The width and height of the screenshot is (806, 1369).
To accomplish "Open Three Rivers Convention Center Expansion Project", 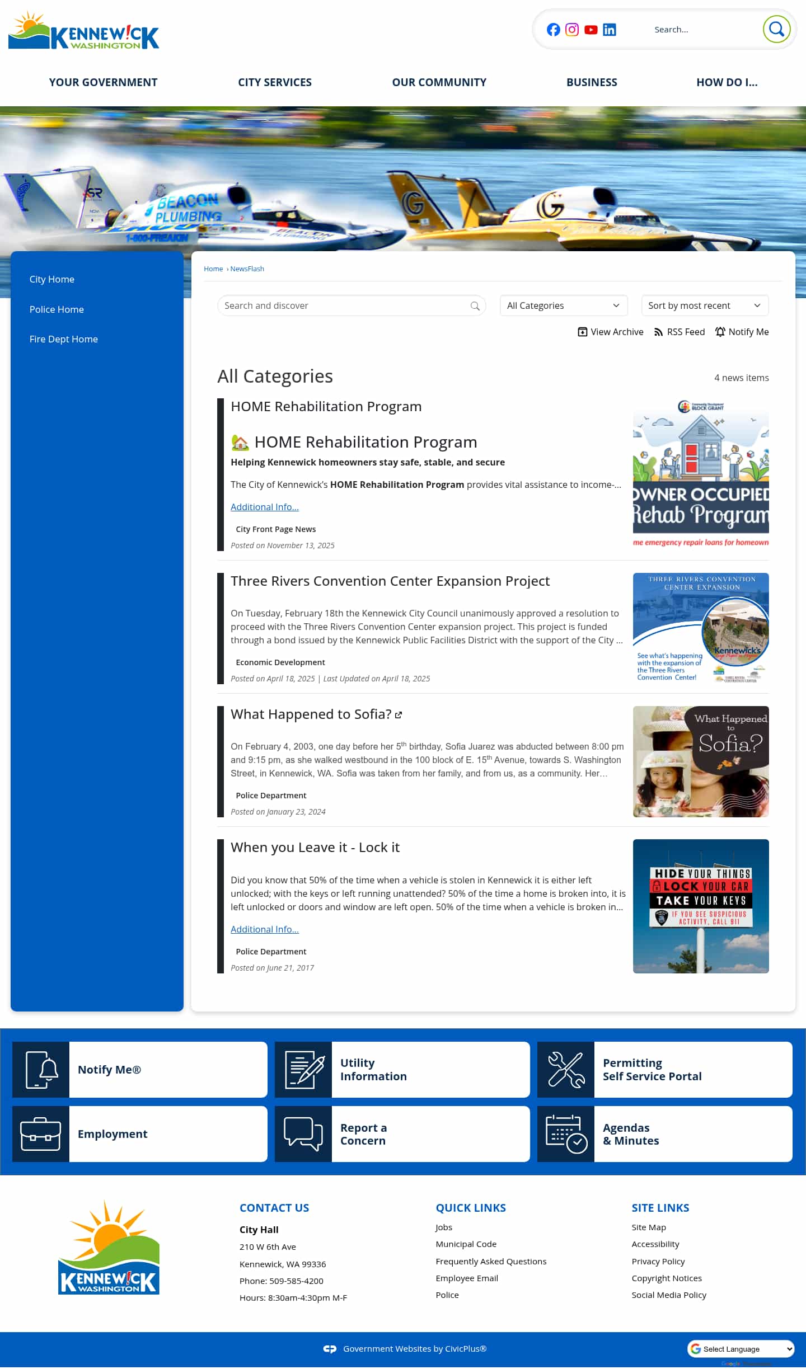I will coord(390,581).
